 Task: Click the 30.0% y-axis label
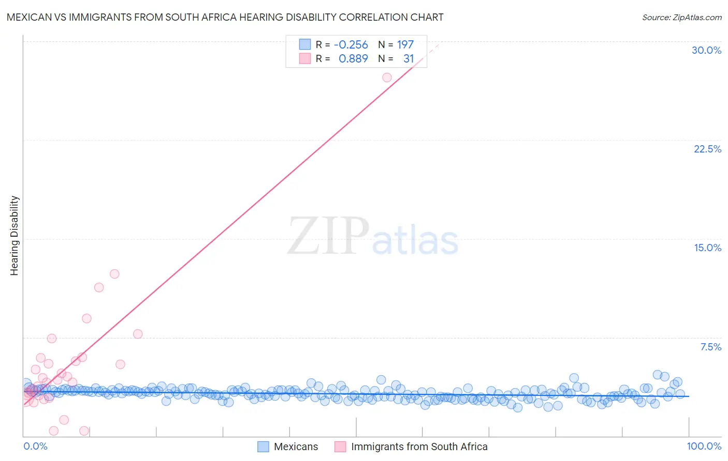[x=706, y=50]
